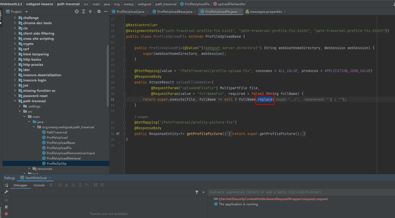Collapse the src folder
The image size is (395, 218).
click(x=20, y=111)
